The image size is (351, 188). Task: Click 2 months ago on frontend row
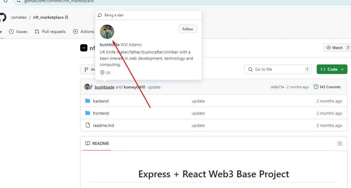pos(329,113)
